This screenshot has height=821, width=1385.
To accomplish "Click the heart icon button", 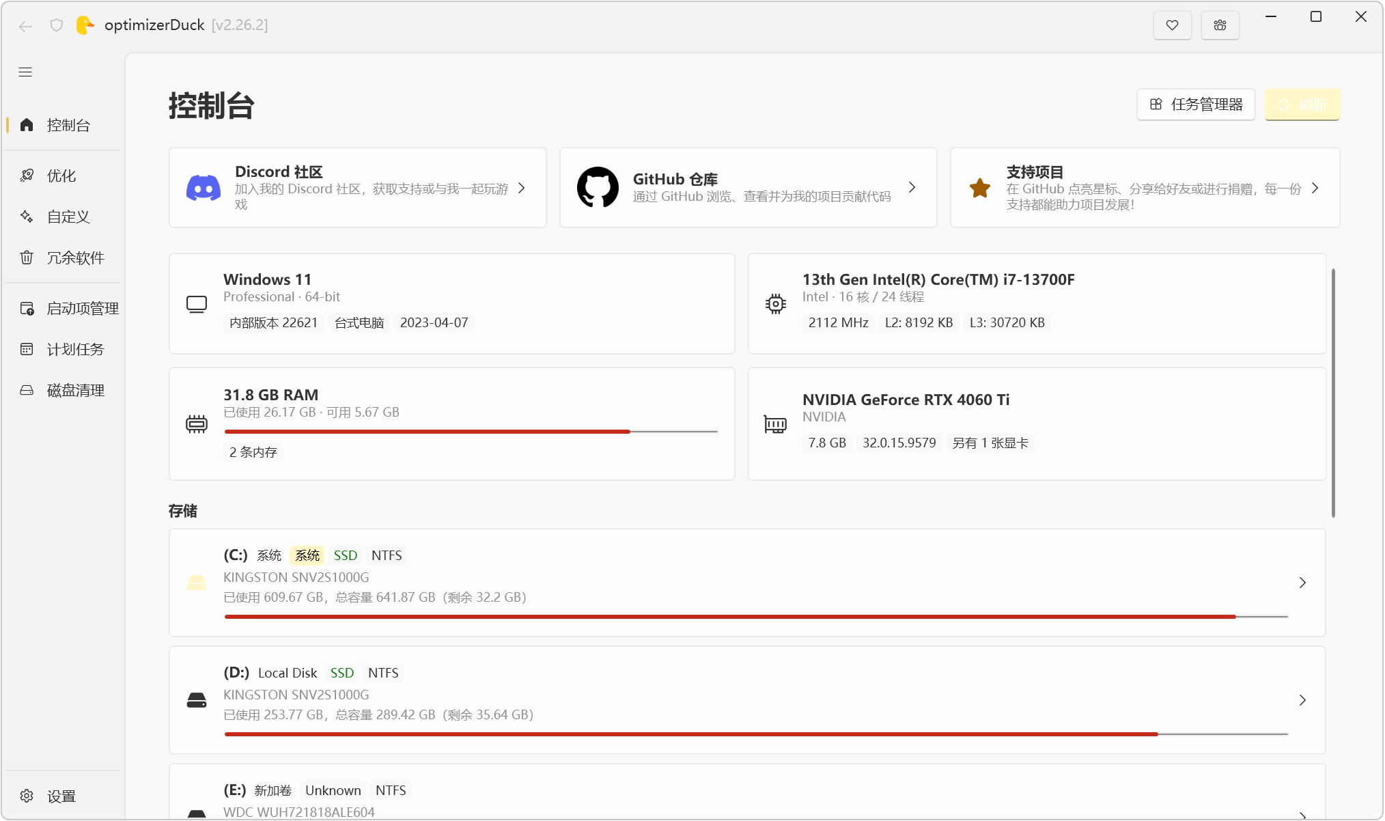I will pyautogui.click(x=1172, y=25).
